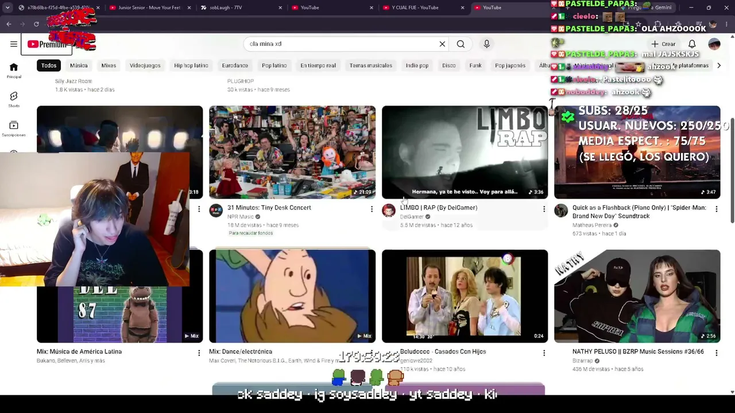735x413 pixels.
Task: Open options menu for Mix: Música de América Latina
Action: pyautogui.click(x=199, y=353)
